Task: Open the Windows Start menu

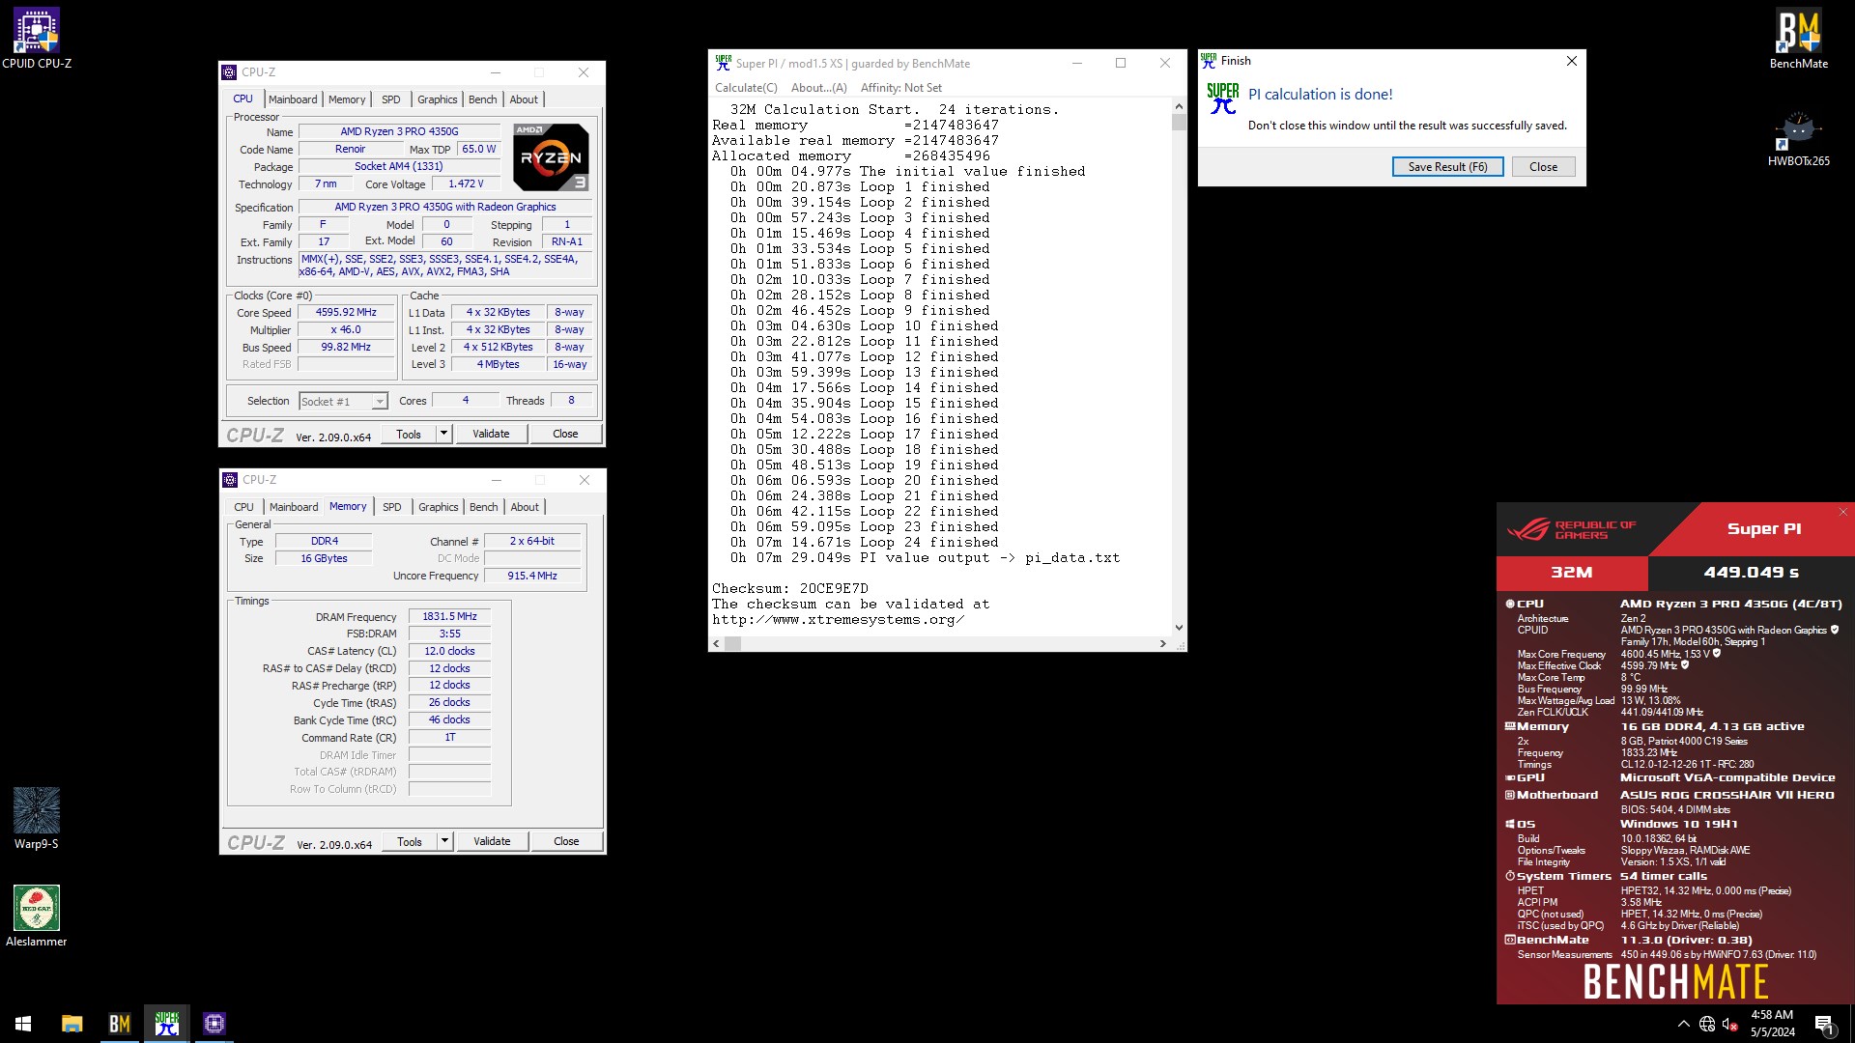Action: 23,1024
